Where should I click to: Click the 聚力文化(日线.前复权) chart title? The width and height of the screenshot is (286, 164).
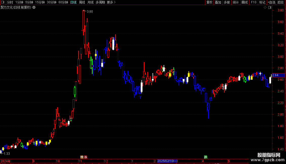tap(16, 8)
